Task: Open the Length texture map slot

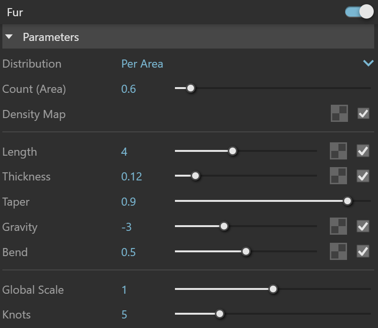Action: coord(338,151)
